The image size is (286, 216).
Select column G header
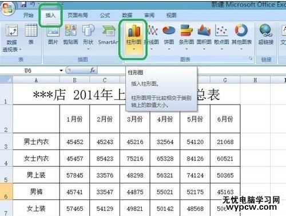[x=225, y=80]
